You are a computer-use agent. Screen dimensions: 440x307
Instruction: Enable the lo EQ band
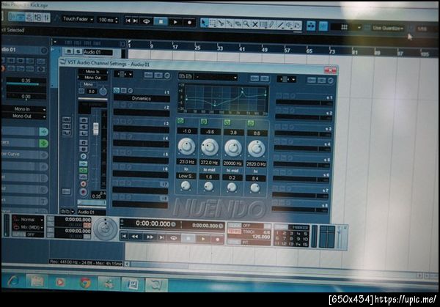click(180, 121)
